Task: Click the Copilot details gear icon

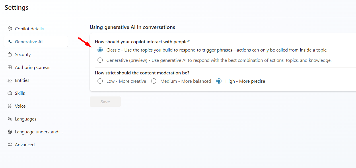Action: (10, 29)
